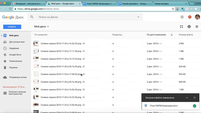The image size is (201, 113).
Task: Click the clock icon for recent files
Action: [5, 48]
